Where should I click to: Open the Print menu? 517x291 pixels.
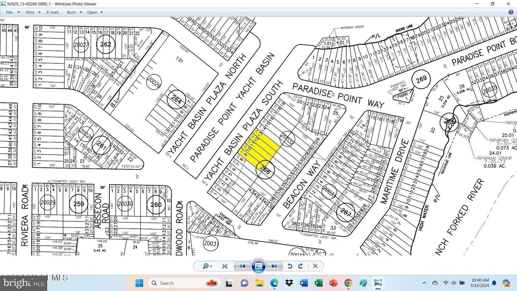coord(30,12)
